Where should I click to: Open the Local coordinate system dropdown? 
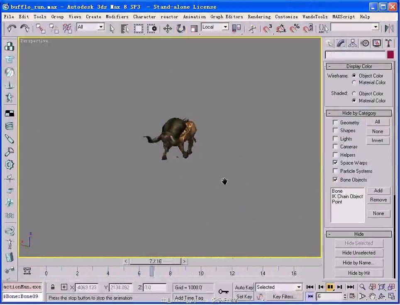point(225,27)
